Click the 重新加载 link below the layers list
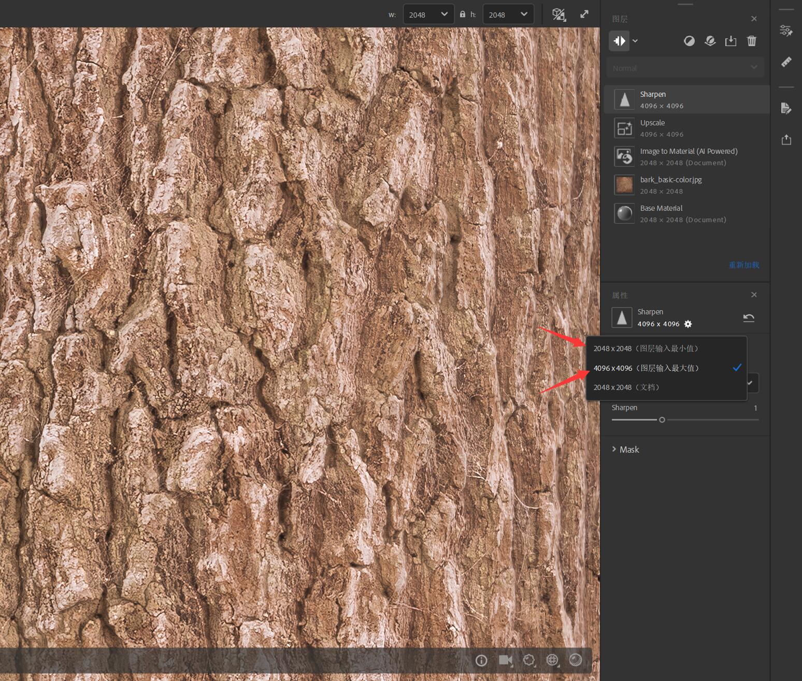Viewport: 802px width, 681px height. 743,265
